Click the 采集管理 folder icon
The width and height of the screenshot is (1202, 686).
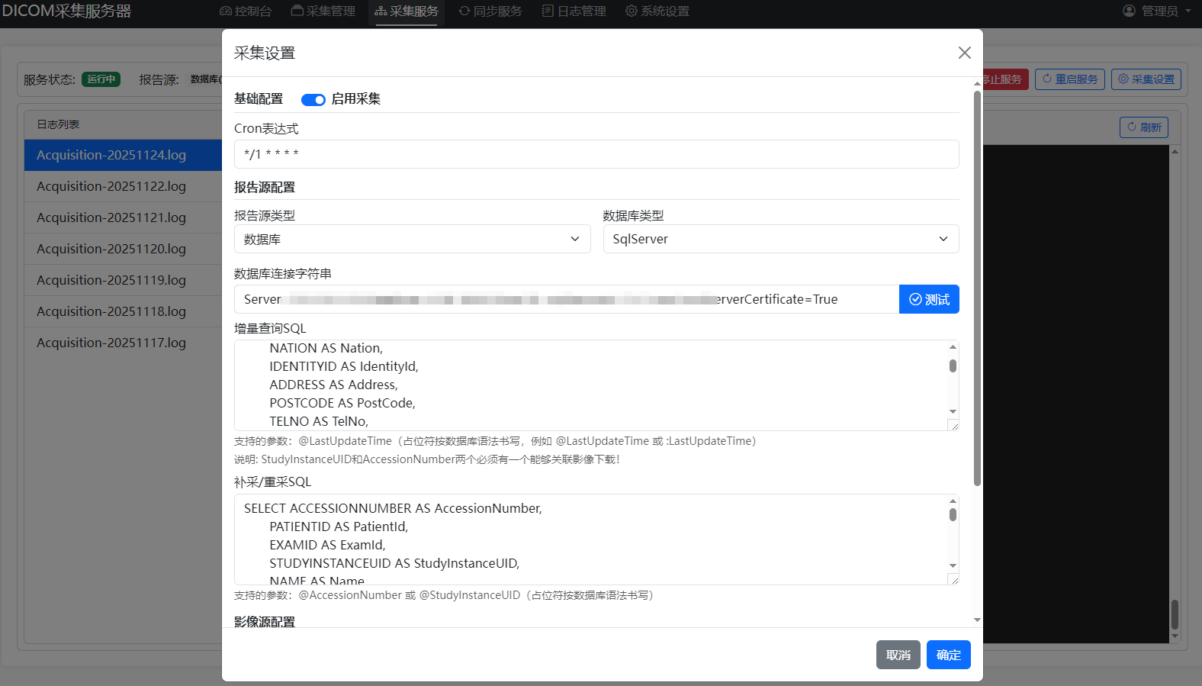pos(297,11)
